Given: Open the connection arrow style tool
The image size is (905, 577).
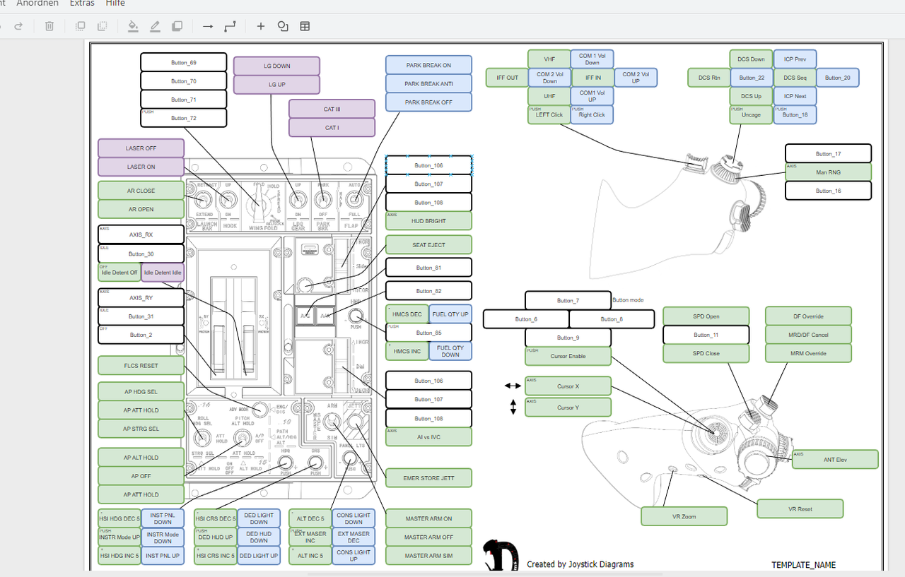Looking at the screenshot, I should click(x=208, y=26).
